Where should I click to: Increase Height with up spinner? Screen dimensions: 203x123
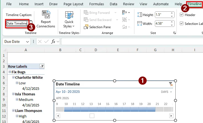tap(172, 13)
